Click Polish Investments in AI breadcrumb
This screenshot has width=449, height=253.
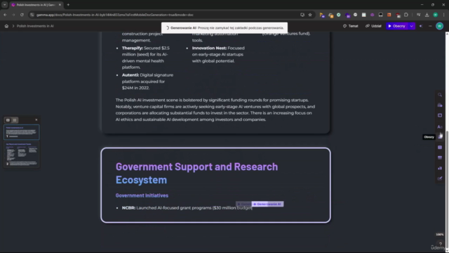click(x=35, y=26)
